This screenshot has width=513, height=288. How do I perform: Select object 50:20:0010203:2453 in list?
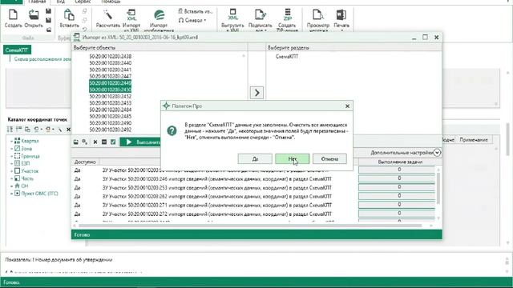point(111,103)
